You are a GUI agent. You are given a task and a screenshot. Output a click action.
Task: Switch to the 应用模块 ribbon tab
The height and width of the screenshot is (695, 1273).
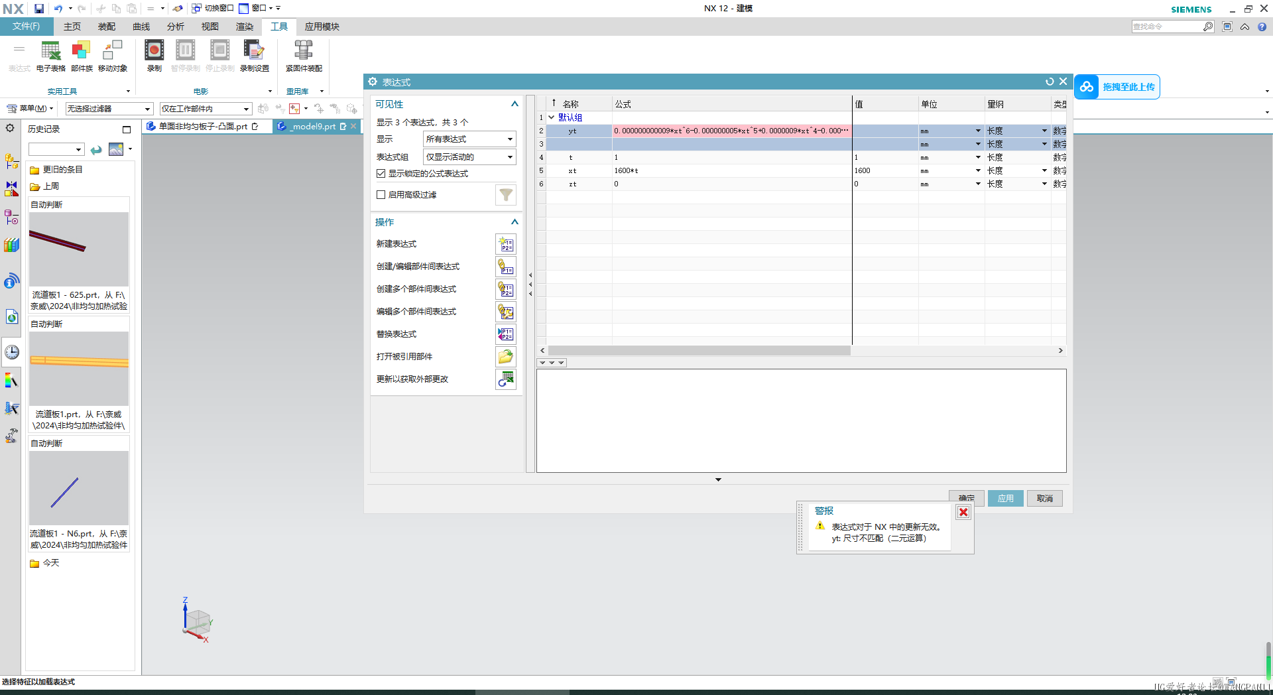click(322, 27)
